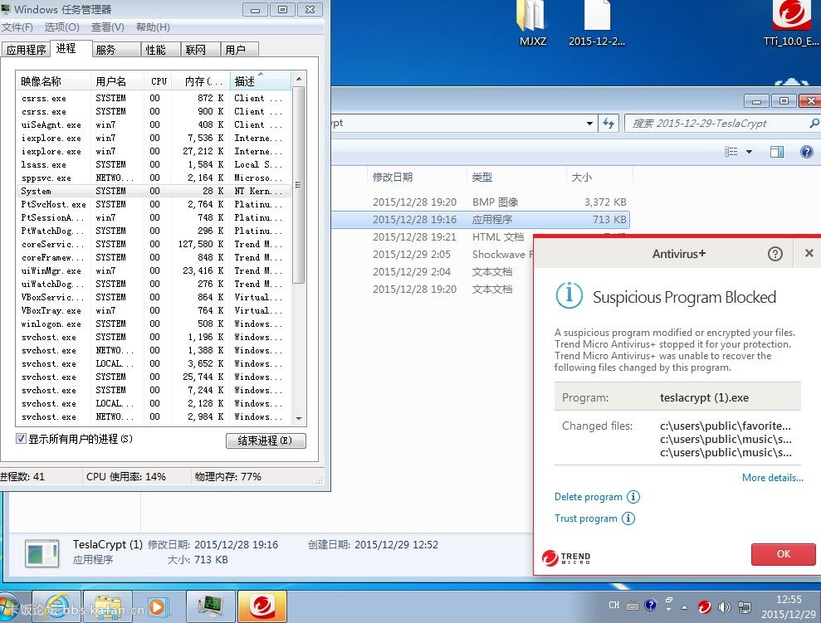The image size is (821, 623).
Task: Click OK in the Antivirus+ dialog
Action: coord(784,554)
